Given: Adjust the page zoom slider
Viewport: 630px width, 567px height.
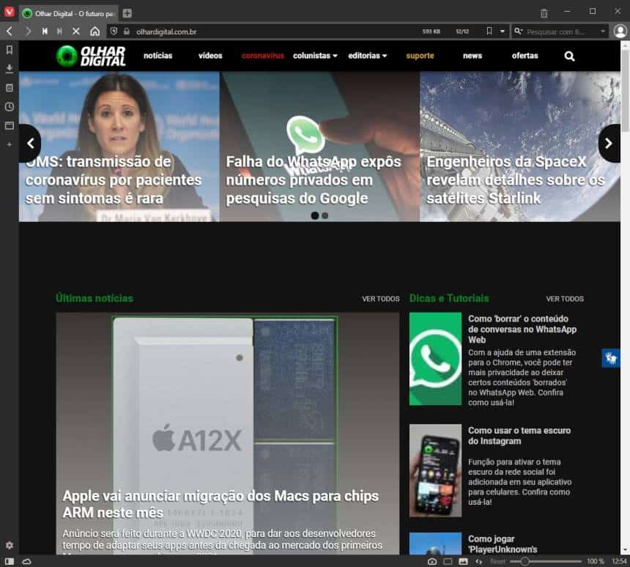Looking at the screenshot, I should click(546, 561).
